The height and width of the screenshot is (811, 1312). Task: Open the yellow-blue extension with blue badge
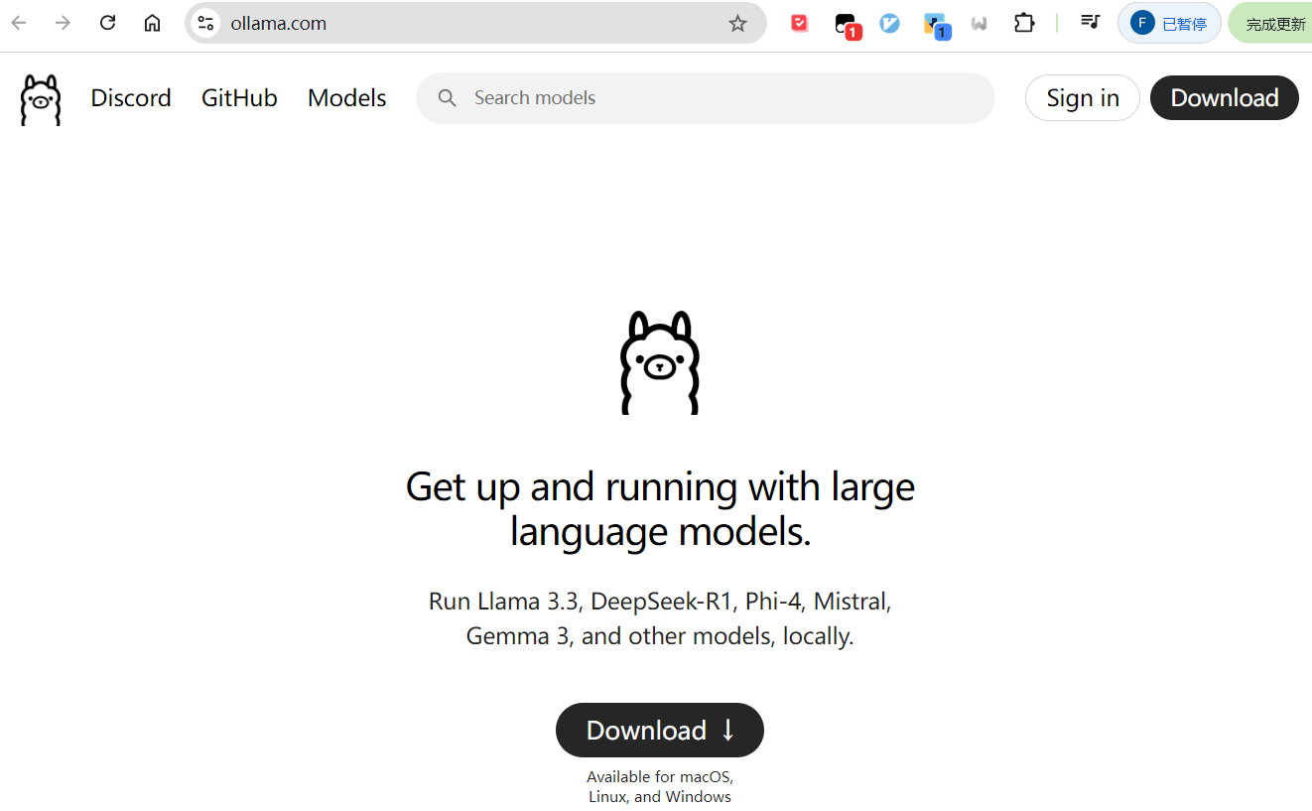tap(936, 25)
